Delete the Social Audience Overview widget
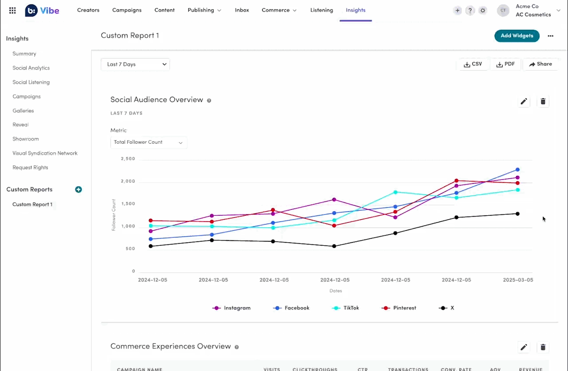Image resolution: width=568 pixels, height=371 pixels. pos(543,102)
